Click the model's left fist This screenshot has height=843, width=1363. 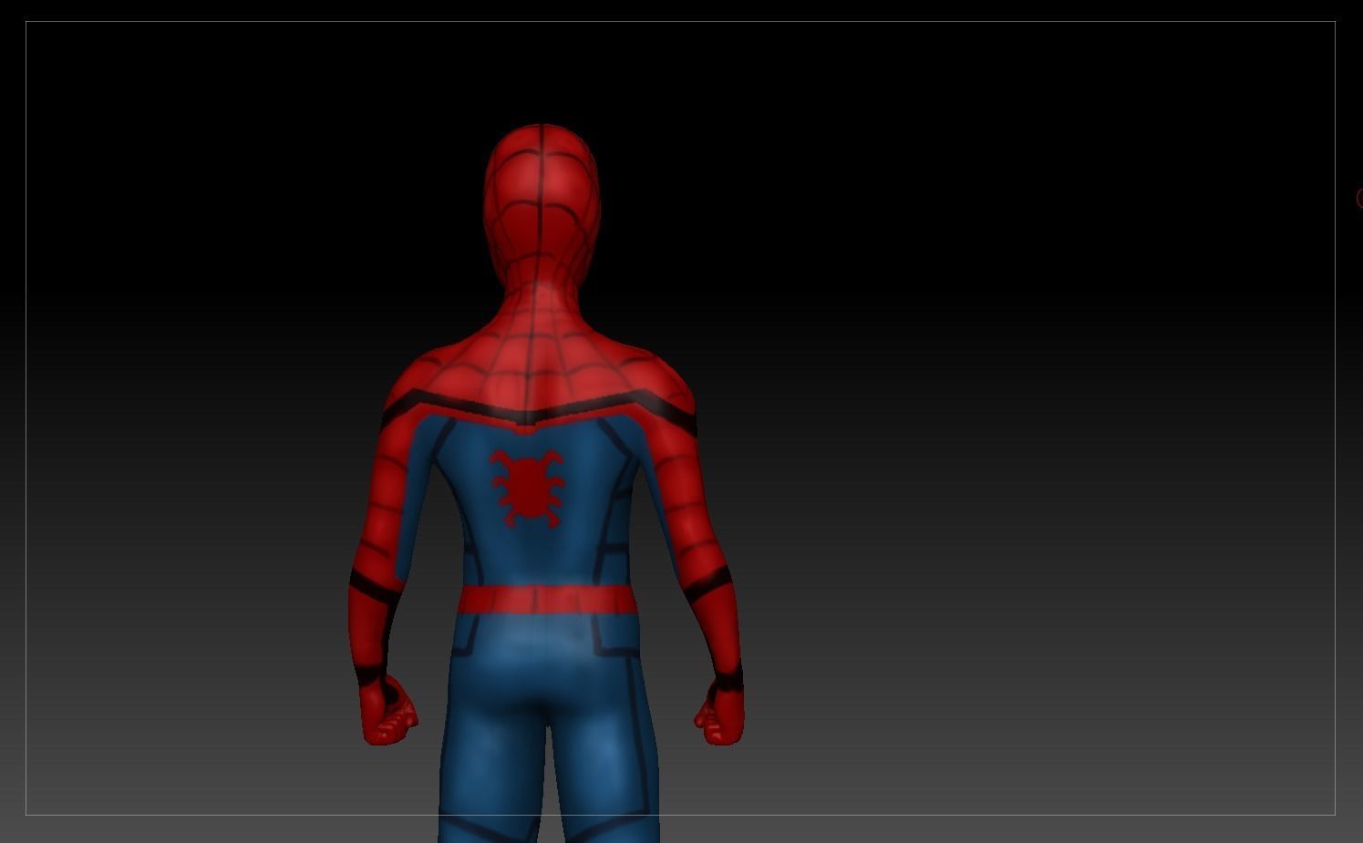(x=387, y=712)
